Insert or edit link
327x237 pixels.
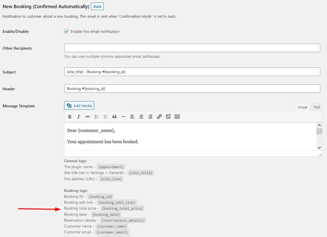tap(159, 117)
